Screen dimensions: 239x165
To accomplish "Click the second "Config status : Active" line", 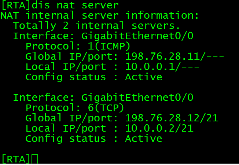I will (93, 139).
